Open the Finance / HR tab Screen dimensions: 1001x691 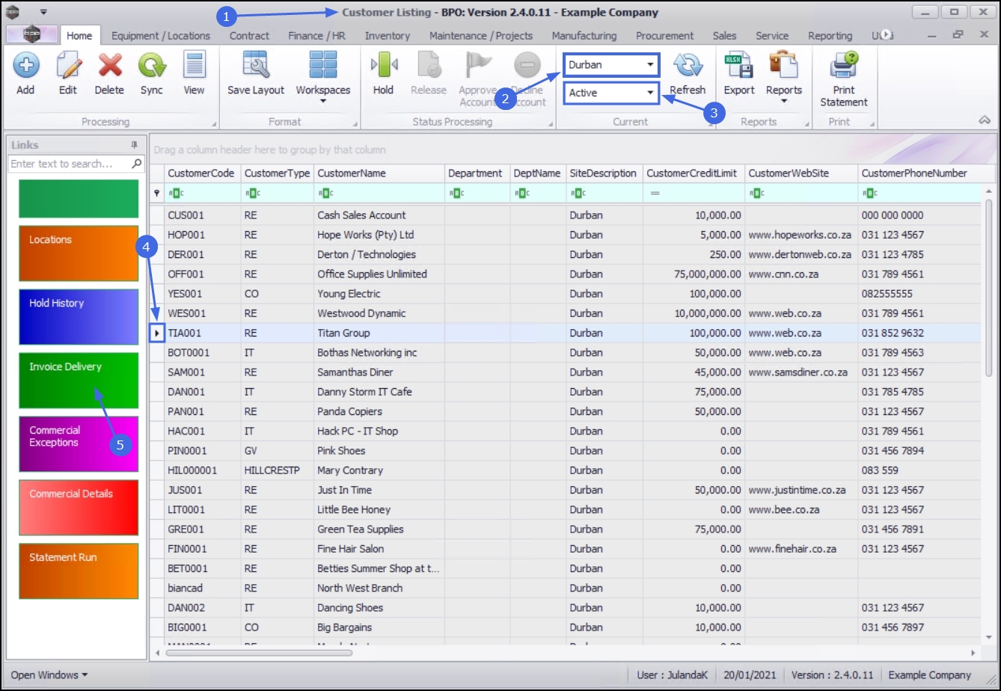(x=316, y=36)
